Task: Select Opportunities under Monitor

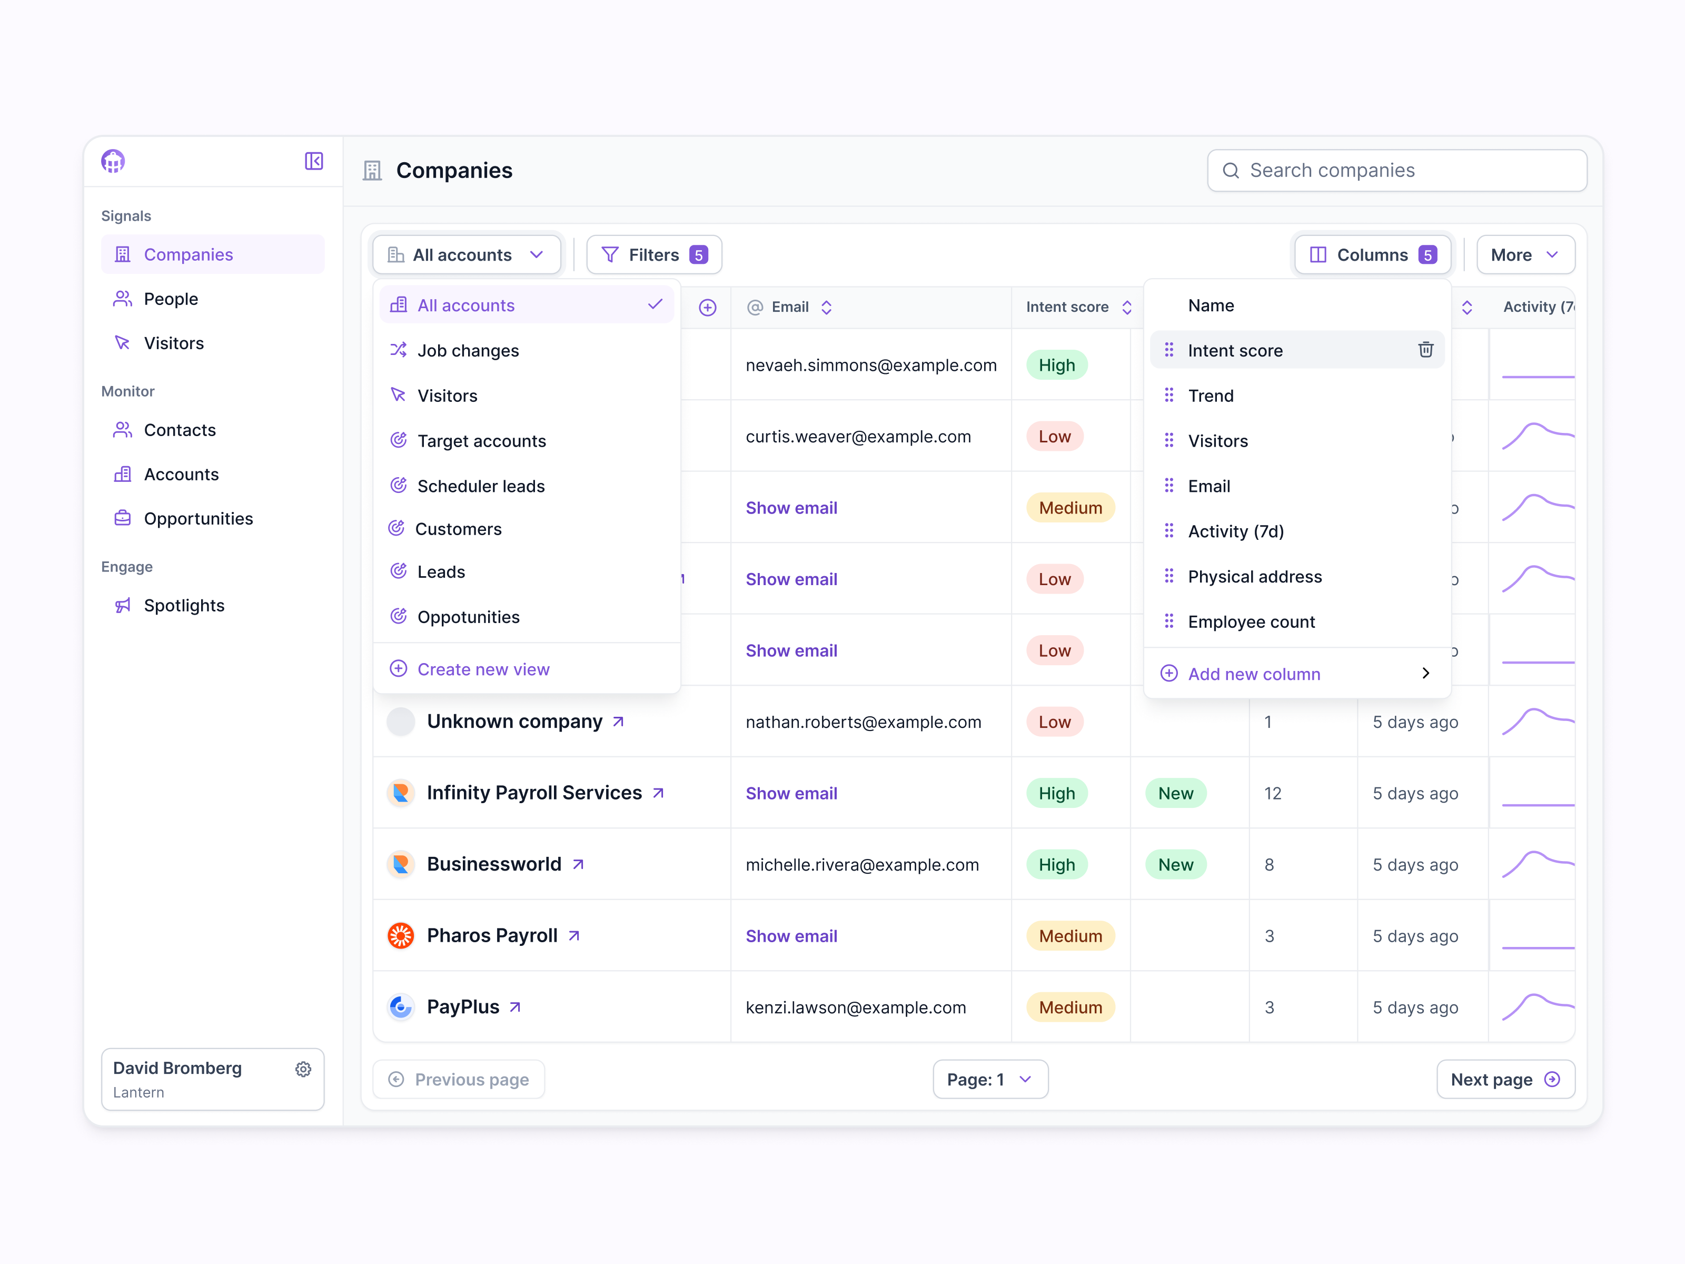Action: point(199,518)
